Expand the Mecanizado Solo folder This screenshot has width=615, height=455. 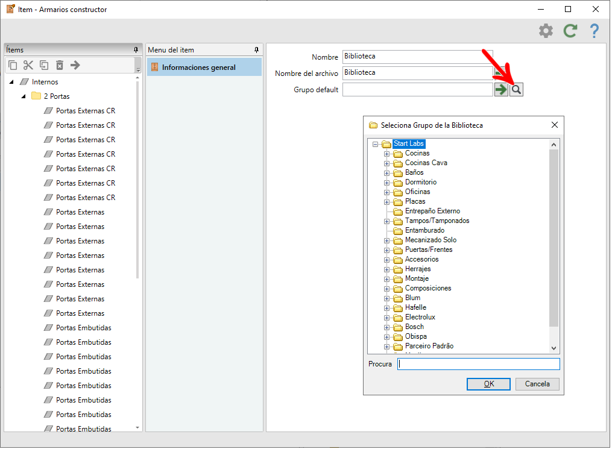coord(386,240)
